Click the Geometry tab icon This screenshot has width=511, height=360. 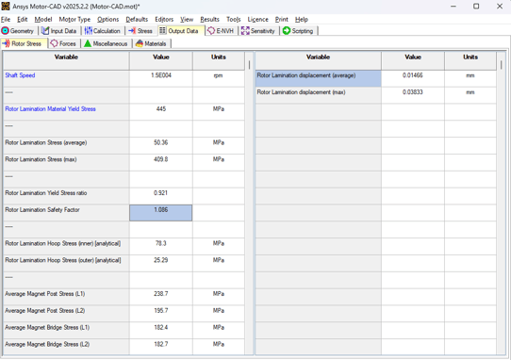5,31
